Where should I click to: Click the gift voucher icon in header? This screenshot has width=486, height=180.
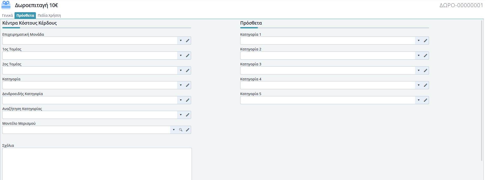[x=6, y=5]
